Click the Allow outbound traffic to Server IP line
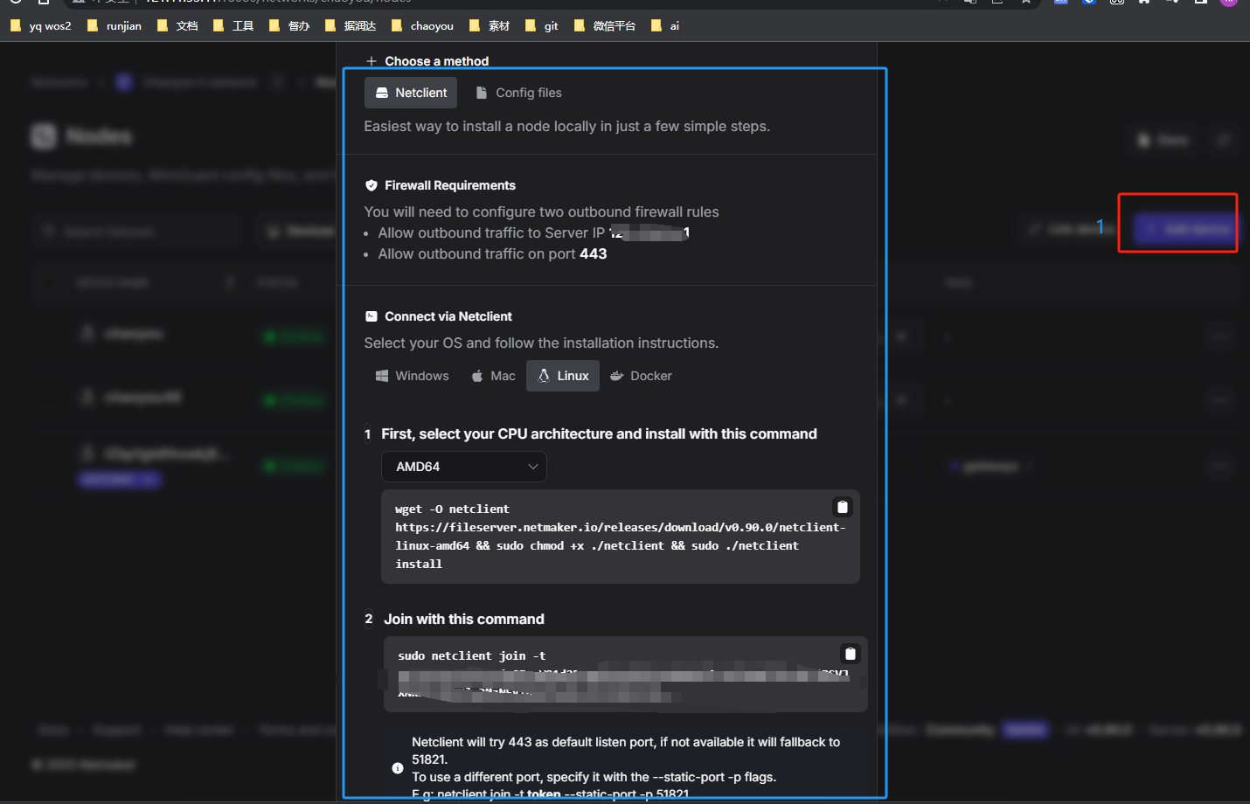Image resolution: width=1250 pixels, height=804 pixels. point(533,232)
